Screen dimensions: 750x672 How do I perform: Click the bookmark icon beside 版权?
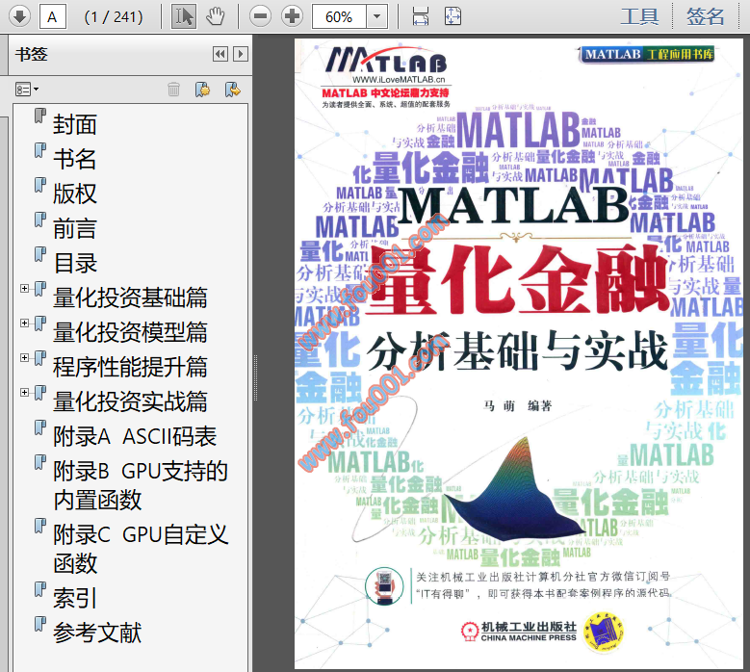(40, 185)
